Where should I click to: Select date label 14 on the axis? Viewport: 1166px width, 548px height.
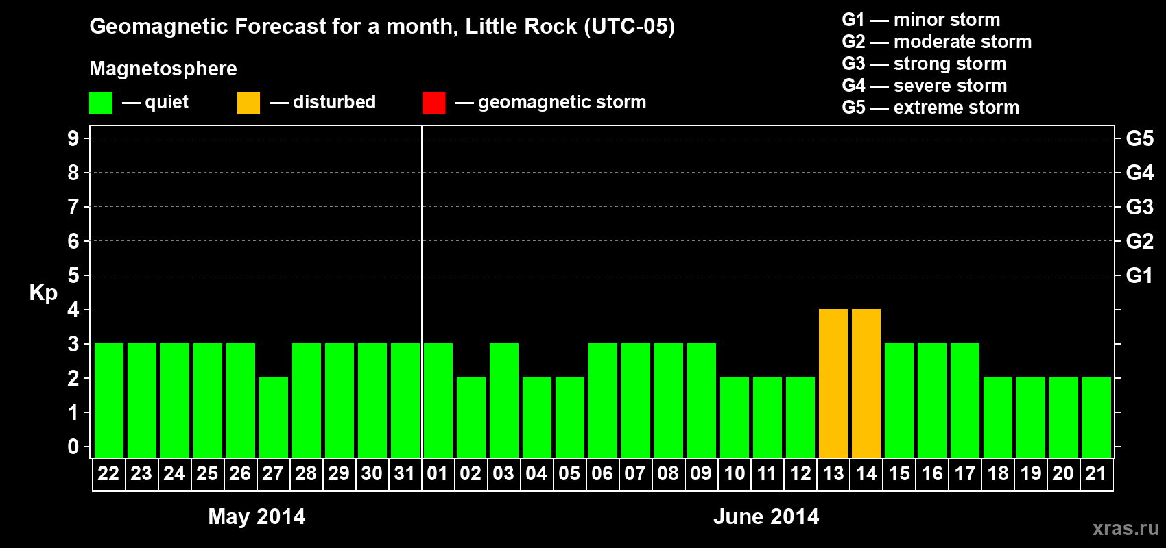(x=866, y=473)
